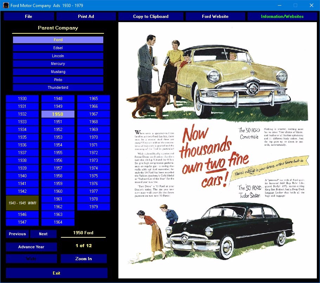Go to the Next ad
320x283 pixels.
point(43,234)
